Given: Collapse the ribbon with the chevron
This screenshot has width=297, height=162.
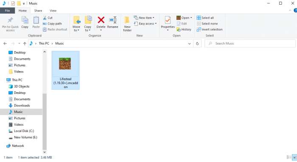Looking at the screenshot, I should pos(290,11).
